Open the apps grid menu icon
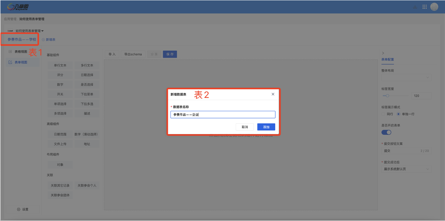This screenshot has width=445, height=221. point(424,7)
